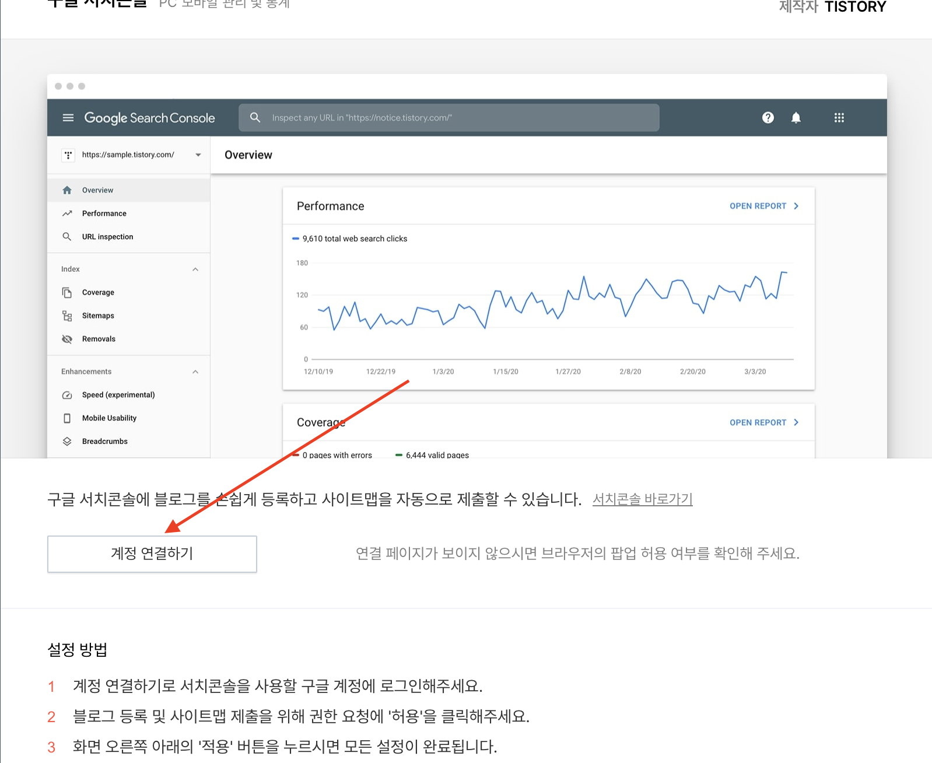This screenshot has width=932, height=763.
Task: Click the 9,610 total web search clicks legend
Action: pyautogui.click(x=350, y=239)
